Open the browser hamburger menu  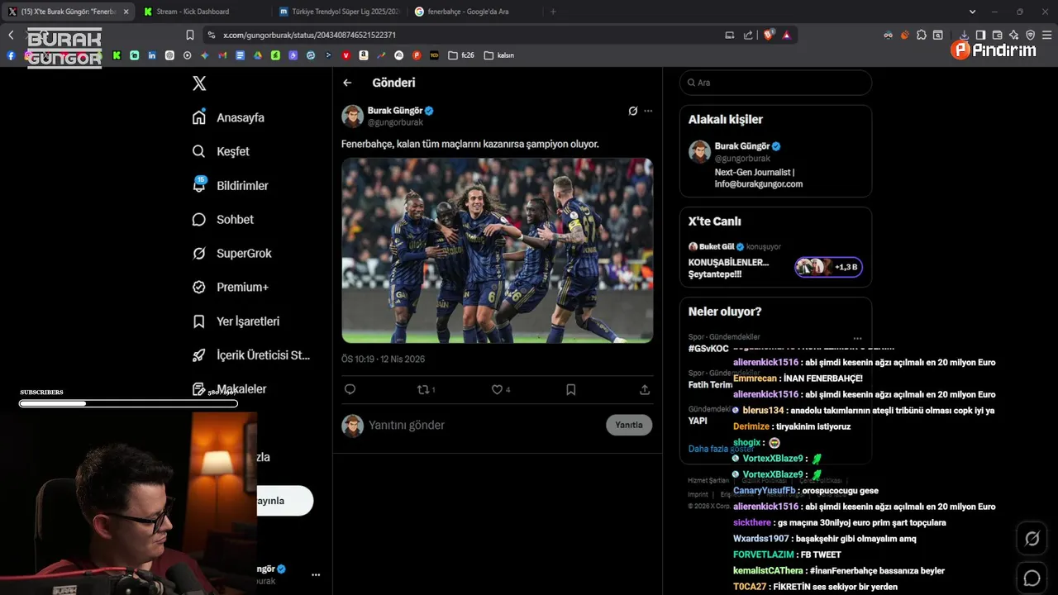pyautogui.click(x=1047, y=35)
